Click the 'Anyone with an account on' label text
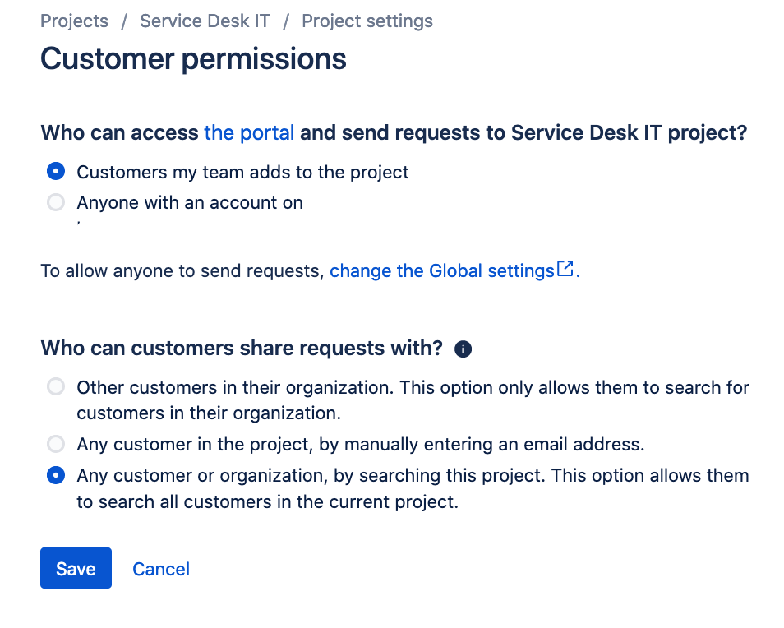Viewport: 784px width, 628px height. (190, 202)
